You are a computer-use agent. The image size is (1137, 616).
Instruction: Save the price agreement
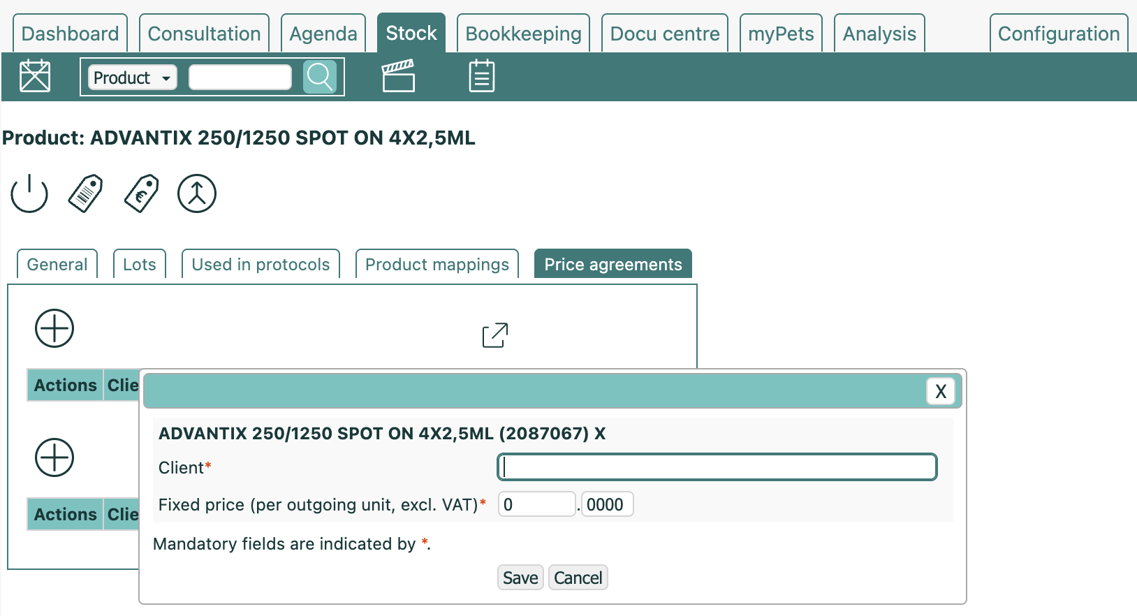coord(520,578)
